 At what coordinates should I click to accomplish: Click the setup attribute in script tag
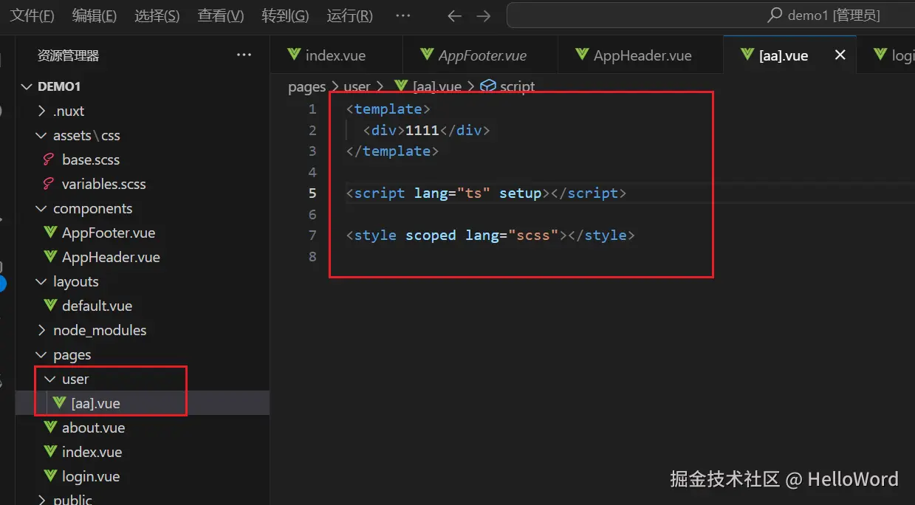[521, 193]
